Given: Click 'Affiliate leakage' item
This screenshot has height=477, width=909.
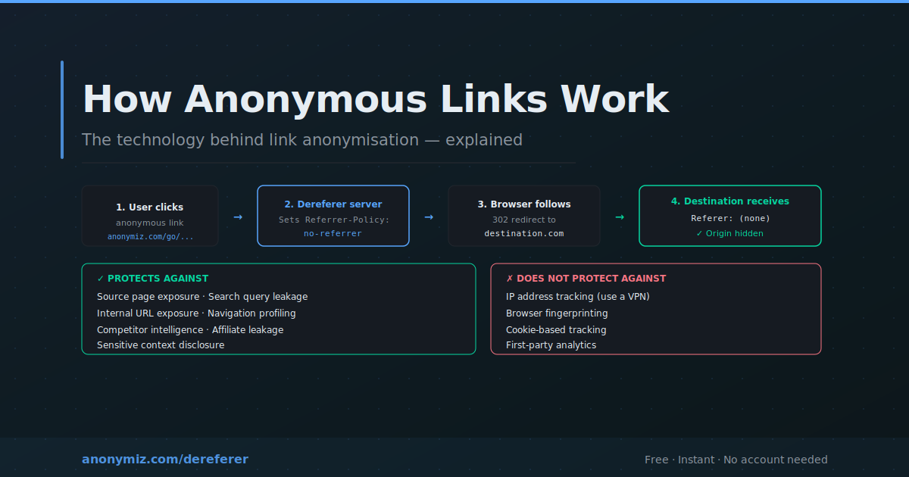Looking at the screenshot, I should (248, 330).
